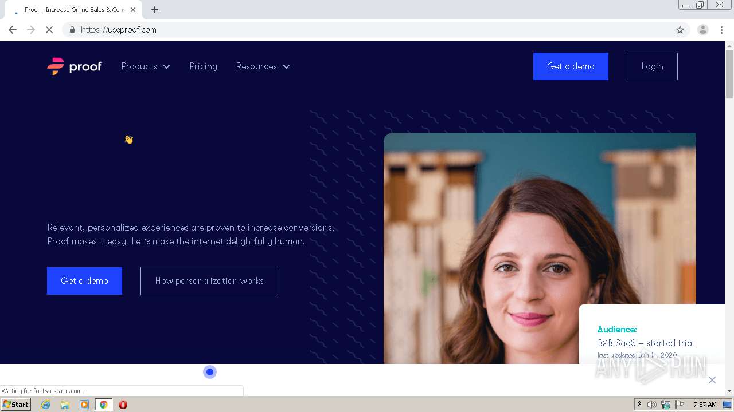Open the Login page
The height and width of the screenshot is (412, 734).
652,66
